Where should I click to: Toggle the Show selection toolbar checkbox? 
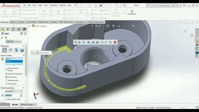pos(7,69)
